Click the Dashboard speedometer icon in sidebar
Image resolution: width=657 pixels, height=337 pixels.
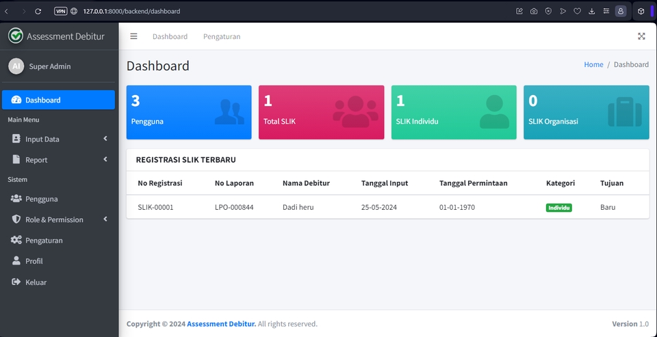pyautogui.click(x=16, y=100)
